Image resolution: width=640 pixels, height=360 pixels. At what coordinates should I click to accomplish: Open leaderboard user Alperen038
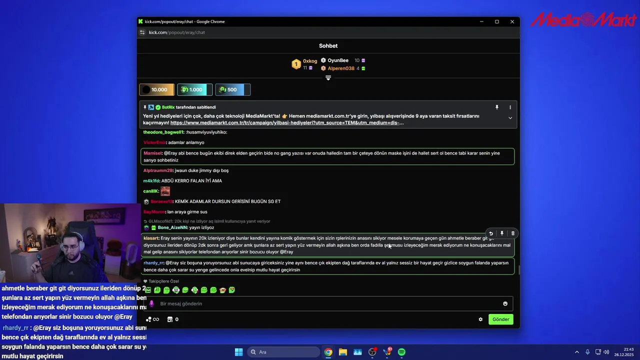coord(341,68)
